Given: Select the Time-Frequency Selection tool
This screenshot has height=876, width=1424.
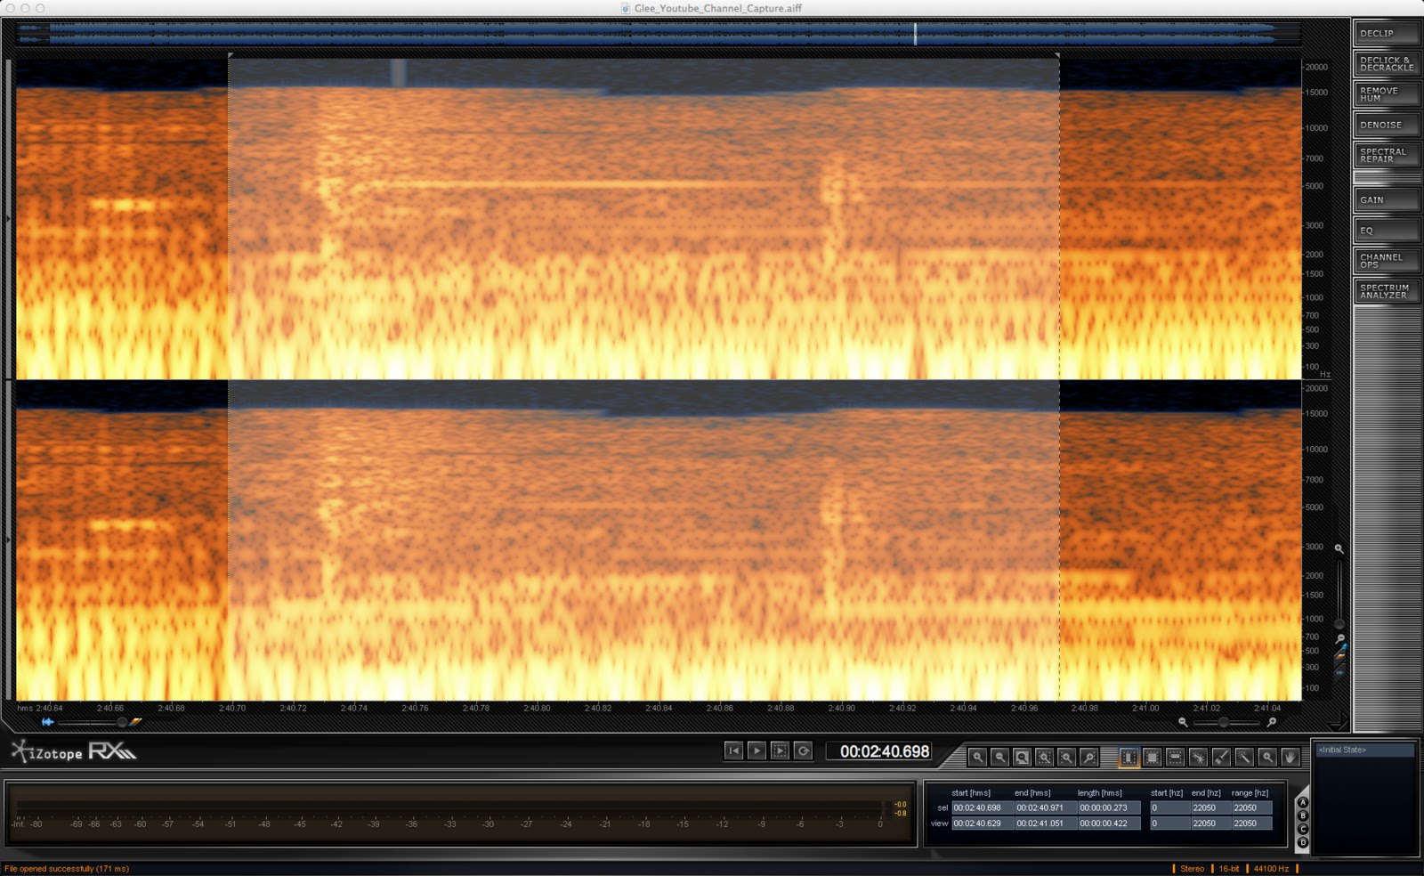Looking at the screenshot, I should pos(1152,758).
